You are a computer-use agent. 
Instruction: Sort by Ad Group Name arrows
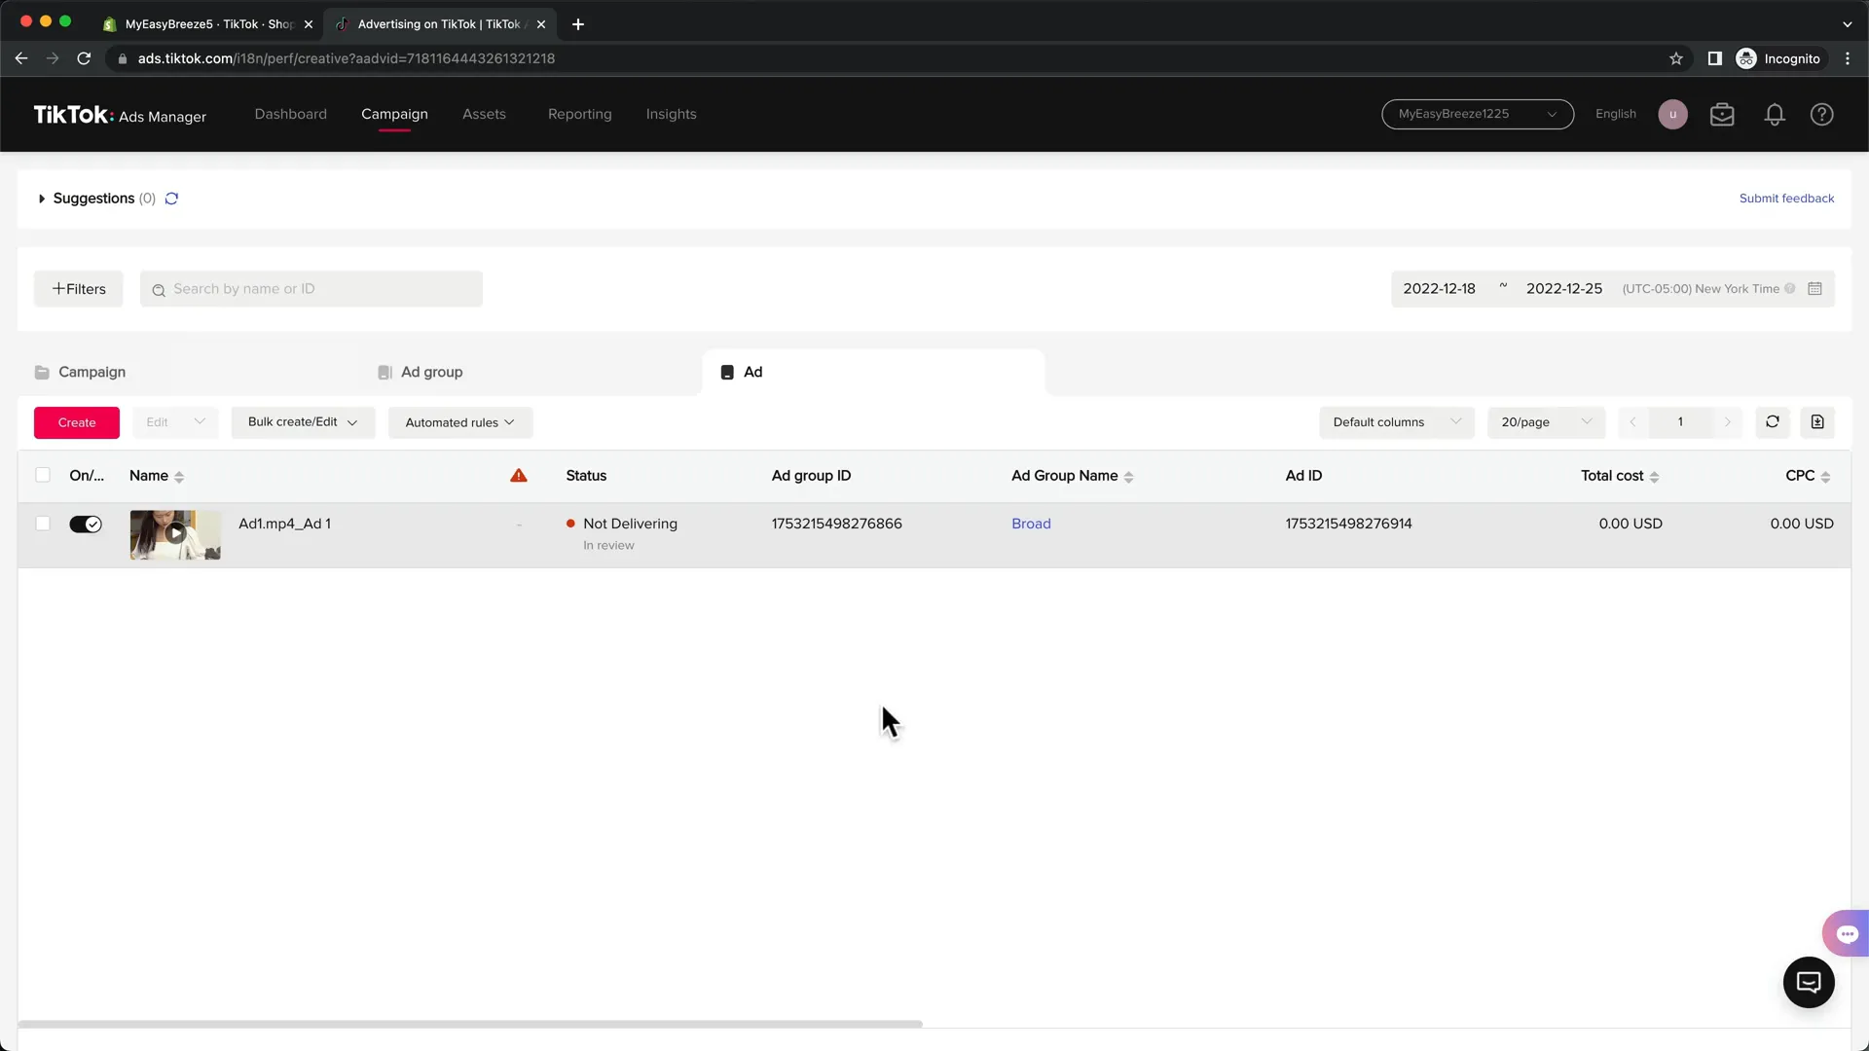pyautogui.click(x=1128, y=477)
